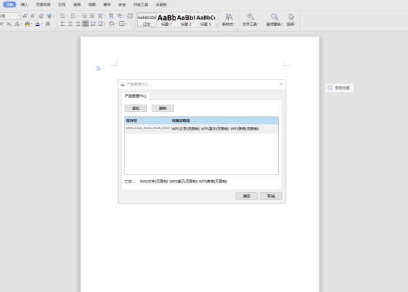Open the 查找替换 search tool
Image resolution: width=408 pixels, height=292 pixels.
pyautogui.click(x=274, y=19)
